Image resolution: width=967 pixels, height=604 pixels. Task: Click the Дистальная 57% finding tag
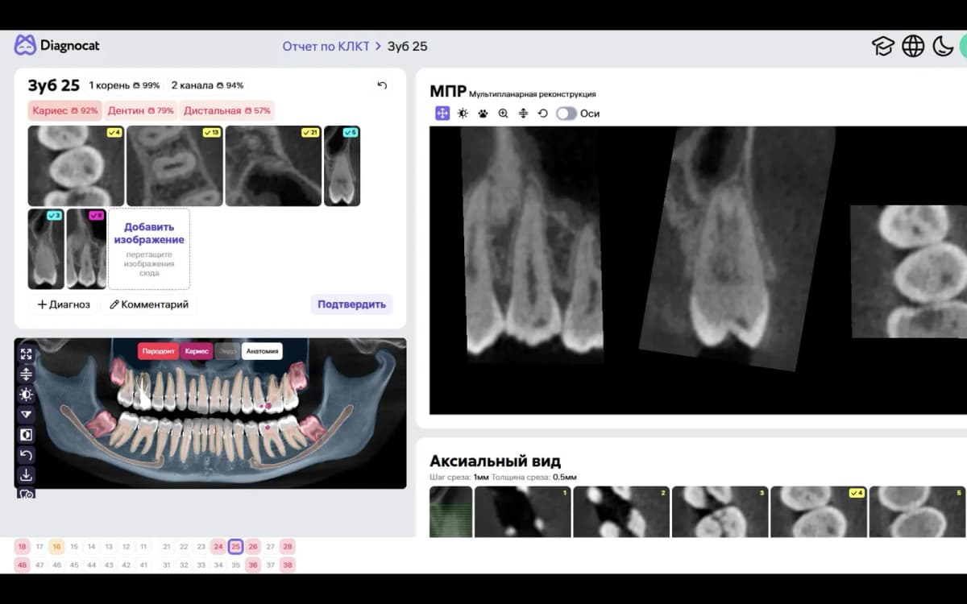pyautogui.click(x=226, y=110)
